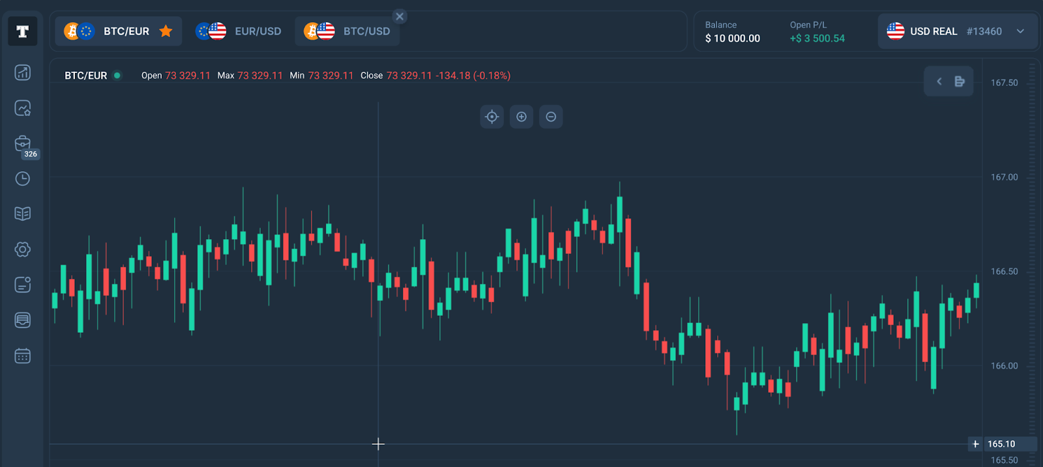Open the notes icon in sidebar

click(x=23, y=285)
